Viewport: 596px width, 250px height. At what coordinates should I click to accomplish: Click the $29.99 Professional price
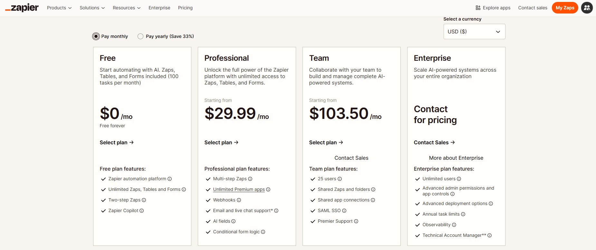click(x=230, y=113)
